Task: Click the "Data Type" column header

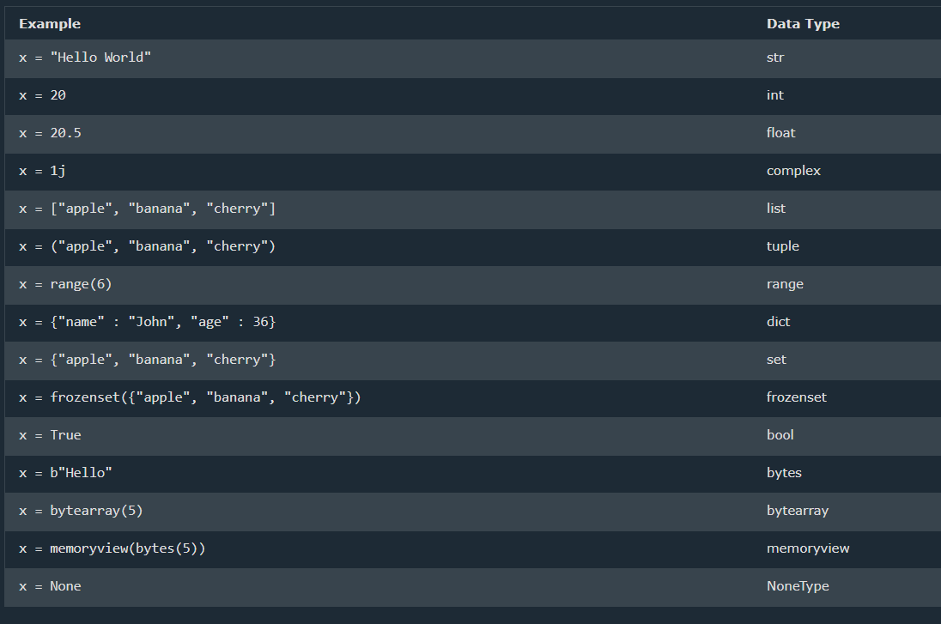Action: pyautogui.click(x=803, y=24)
